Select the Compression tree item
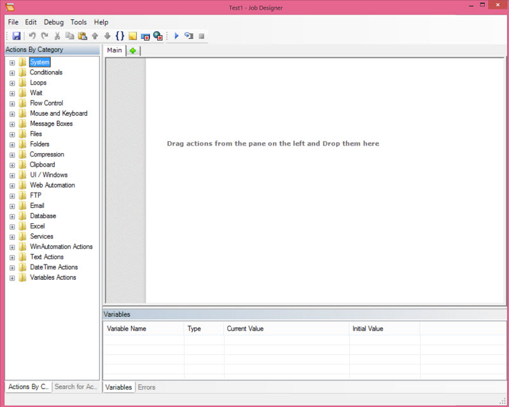The width and height of the screenshot is (509, 407). tap(46, 154)
